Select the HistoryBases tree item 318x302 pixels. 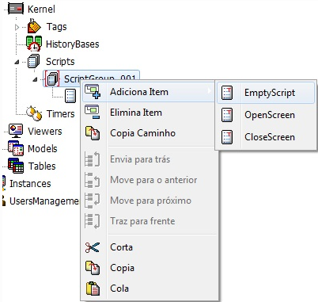pyautogui.click(x=73, y=44)
